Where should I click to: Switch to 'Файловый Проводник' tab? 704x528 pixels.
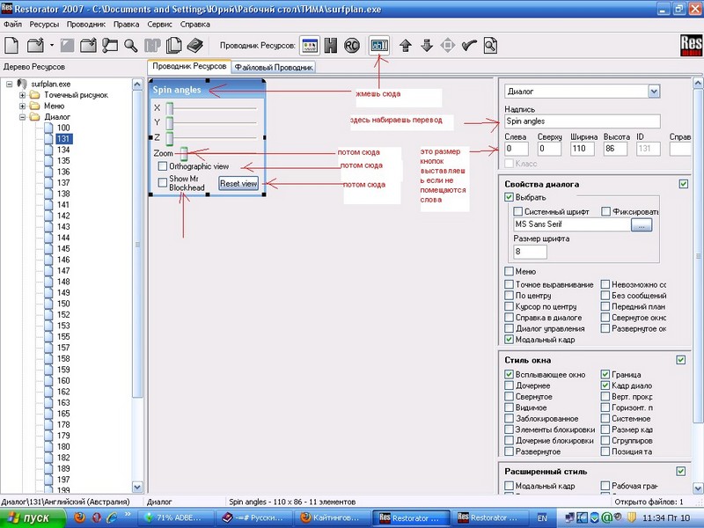tap(274, 67)
